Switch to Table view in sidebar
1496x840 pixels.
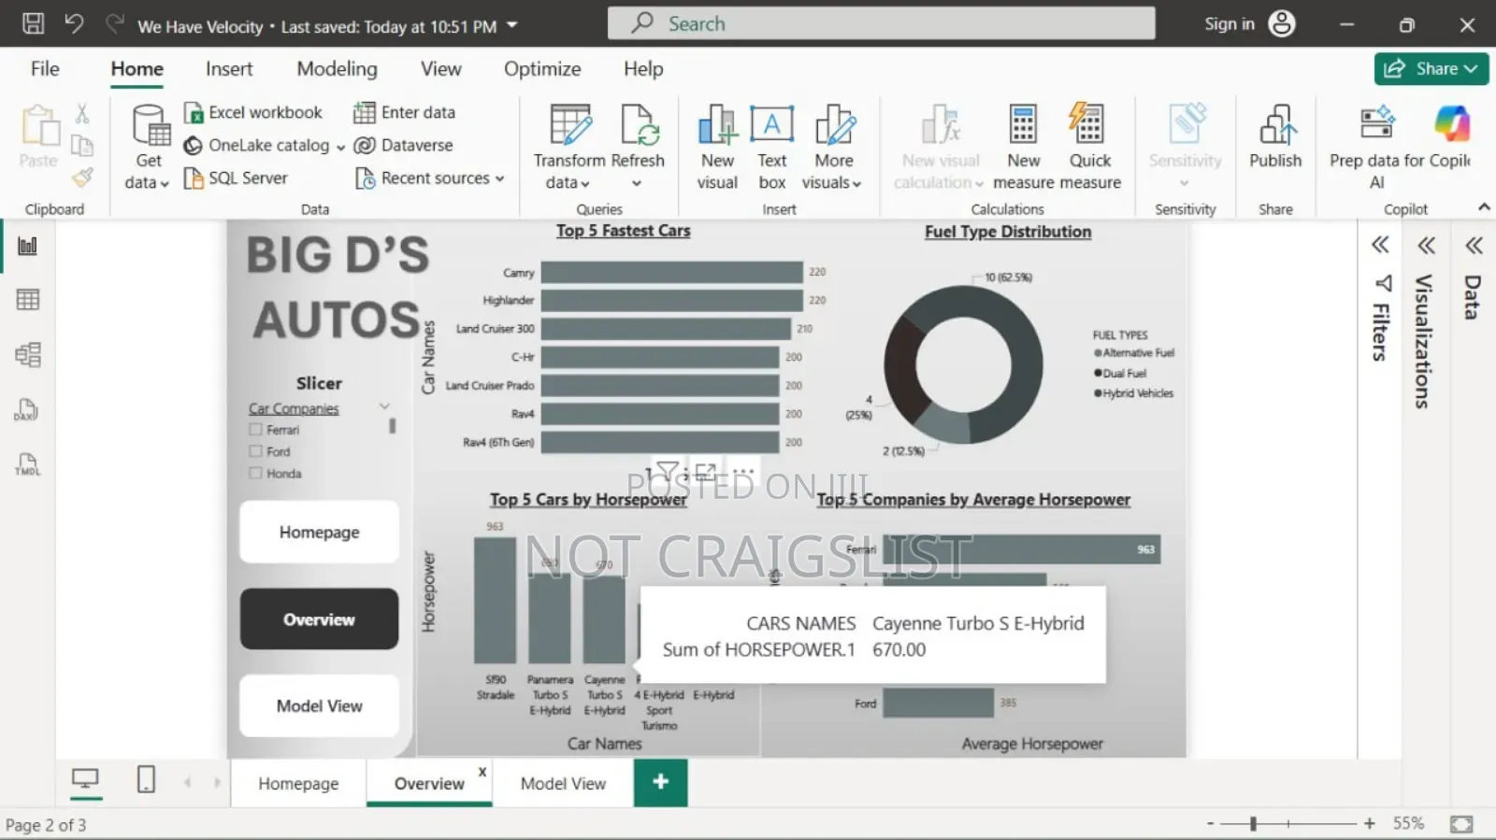(x=28, y=300)
